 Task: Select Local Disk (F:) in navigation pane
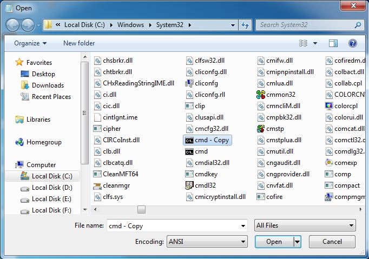tap(46, 210)
